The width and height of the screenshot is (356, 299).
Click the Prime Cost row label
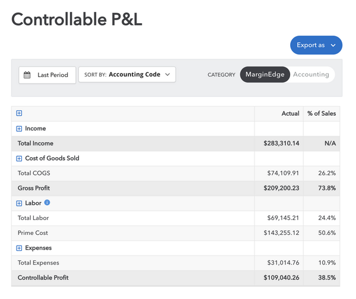[x=33, y=233]
